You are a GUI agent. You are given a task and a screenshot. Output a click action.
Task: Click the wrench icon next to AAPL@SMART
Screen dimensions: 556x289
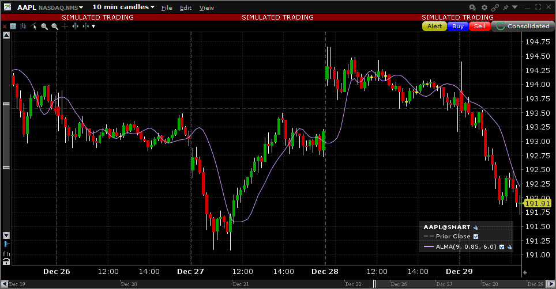pos(476,227)
